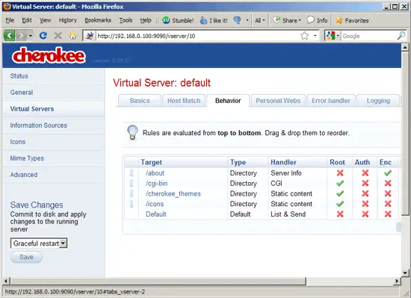Click the Save button
The image size is (411, 298).
26,257
